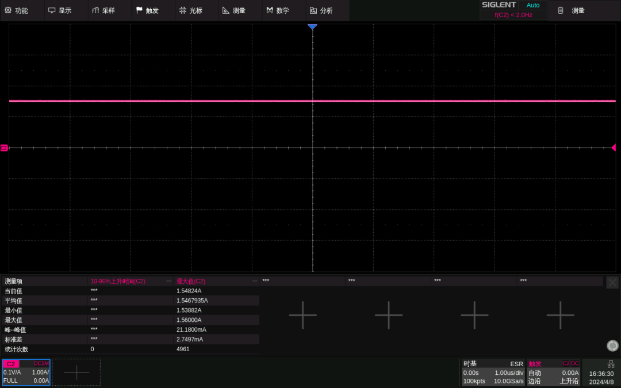This screenshot has width=621, height=388.
Task: Select the blue trigger position marker at top
Action: [312, 27]
